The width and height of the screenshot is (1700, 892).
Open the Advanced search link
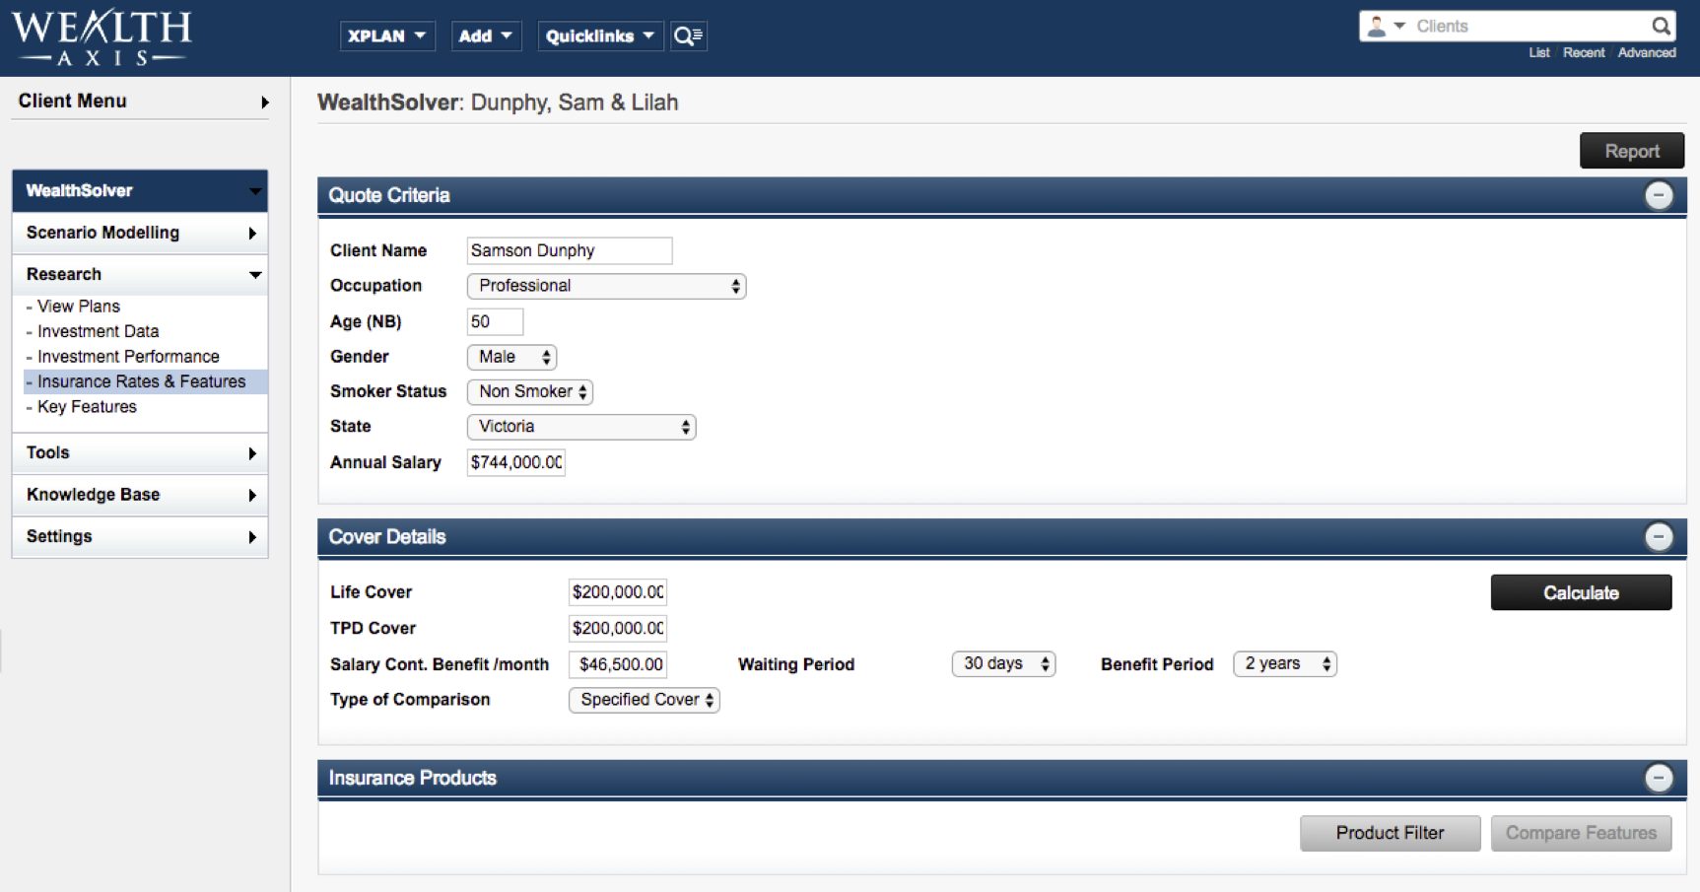[x=1647, y=53]
